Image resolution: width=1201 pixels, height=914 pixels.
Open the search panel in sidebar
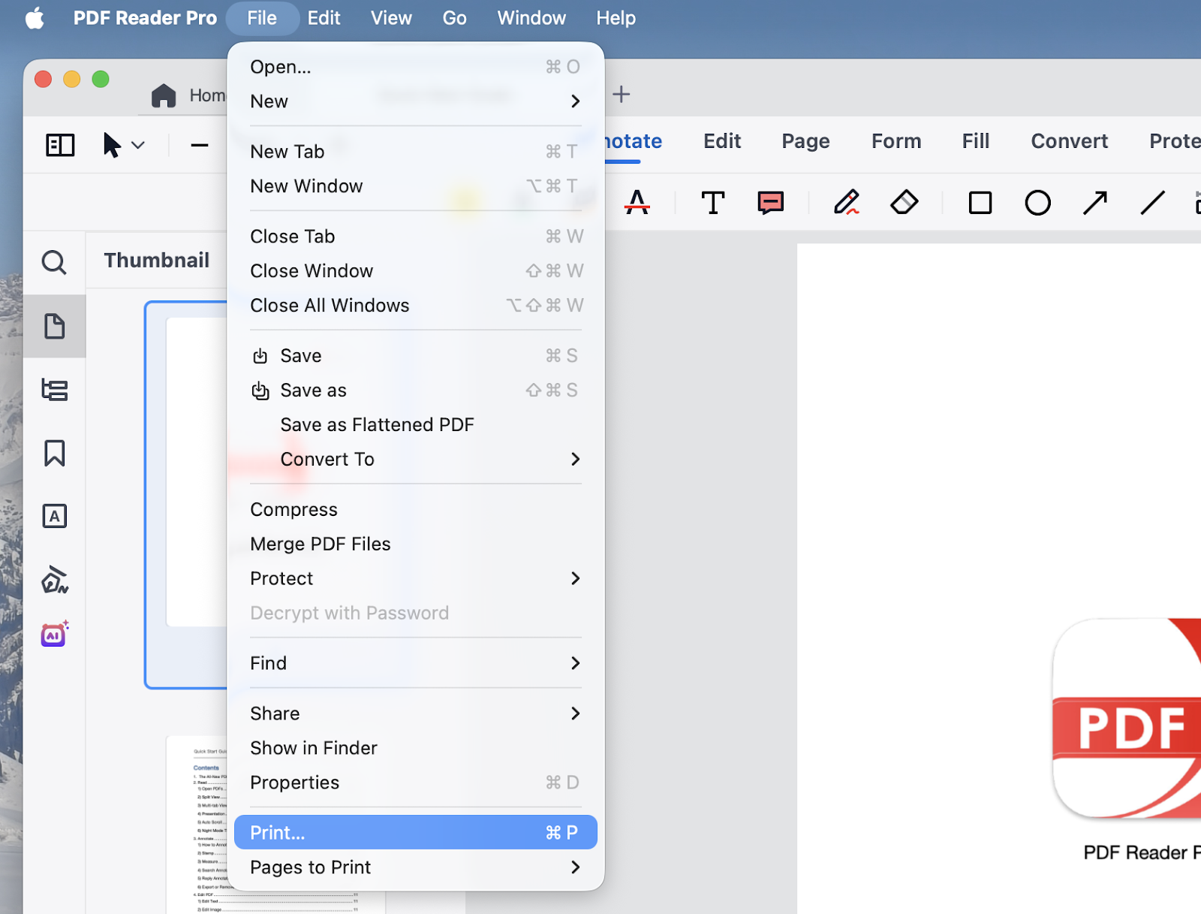[54, 262]
